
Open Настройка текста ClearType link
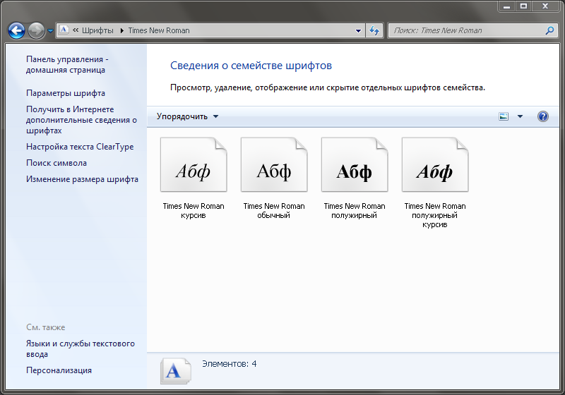coord(80,147)
